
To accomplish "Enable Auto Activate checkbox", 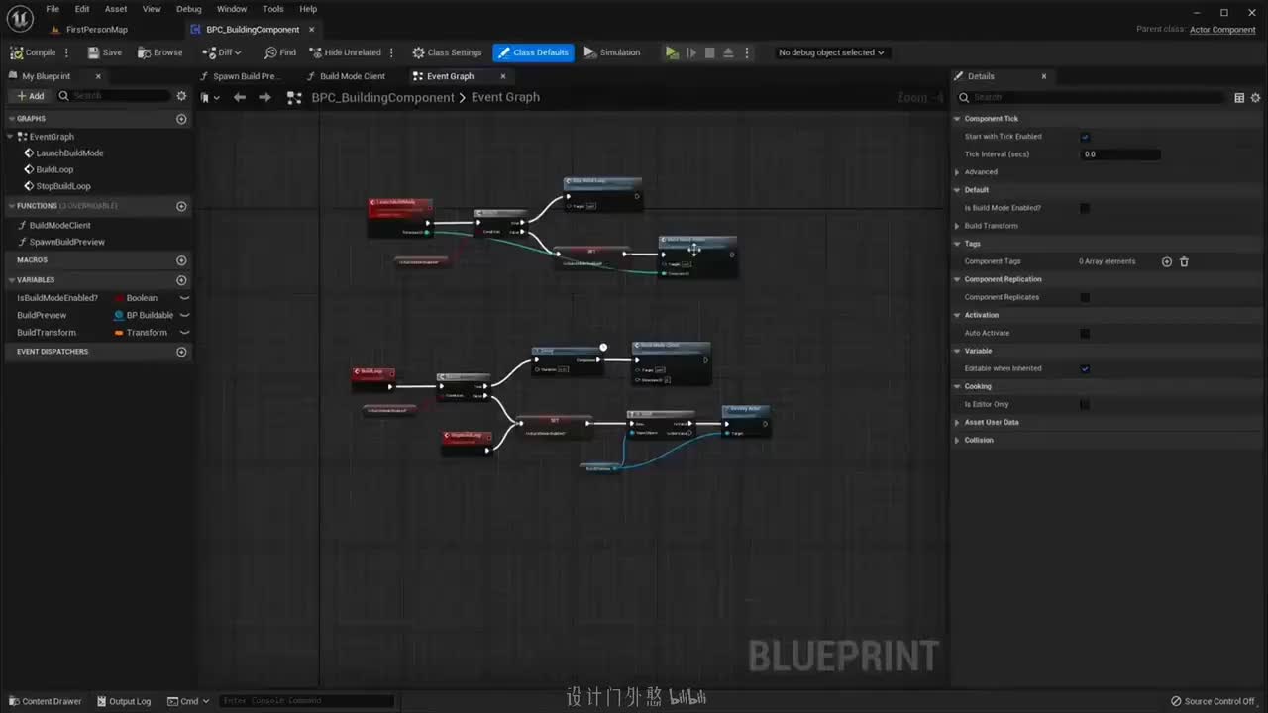I will click(x=1085, y=333).
